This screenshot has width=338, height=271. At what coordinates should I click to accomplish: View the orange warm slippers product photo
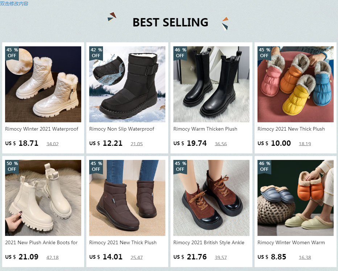[x=296, y=198]
